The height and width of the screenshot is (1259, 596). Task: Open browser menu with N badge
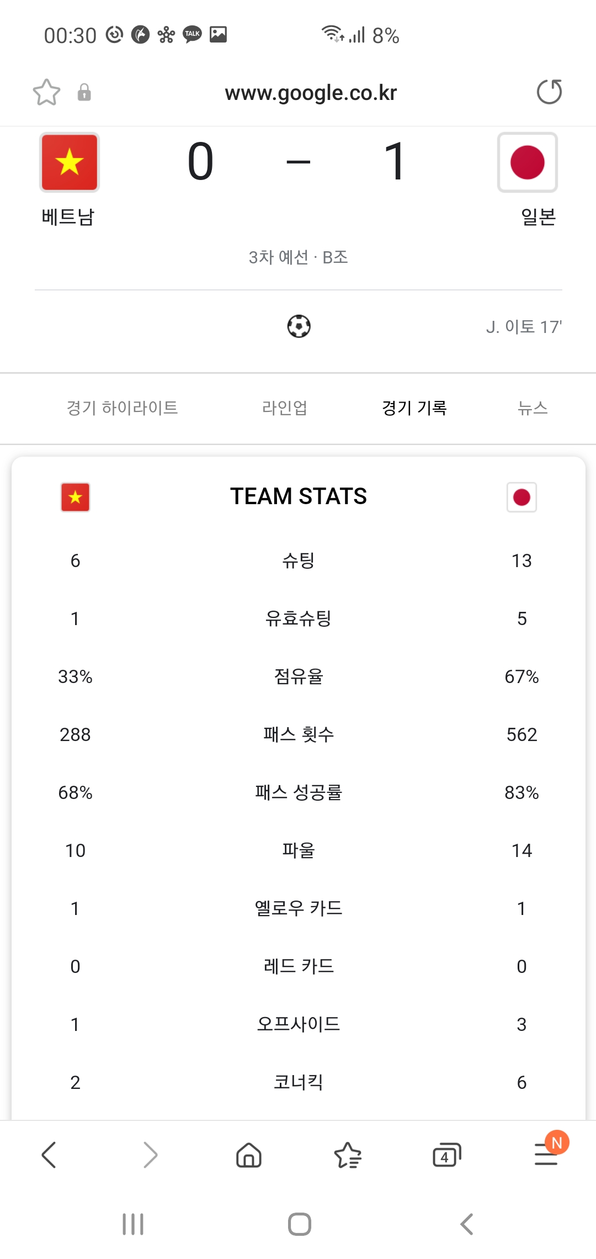547,1154
